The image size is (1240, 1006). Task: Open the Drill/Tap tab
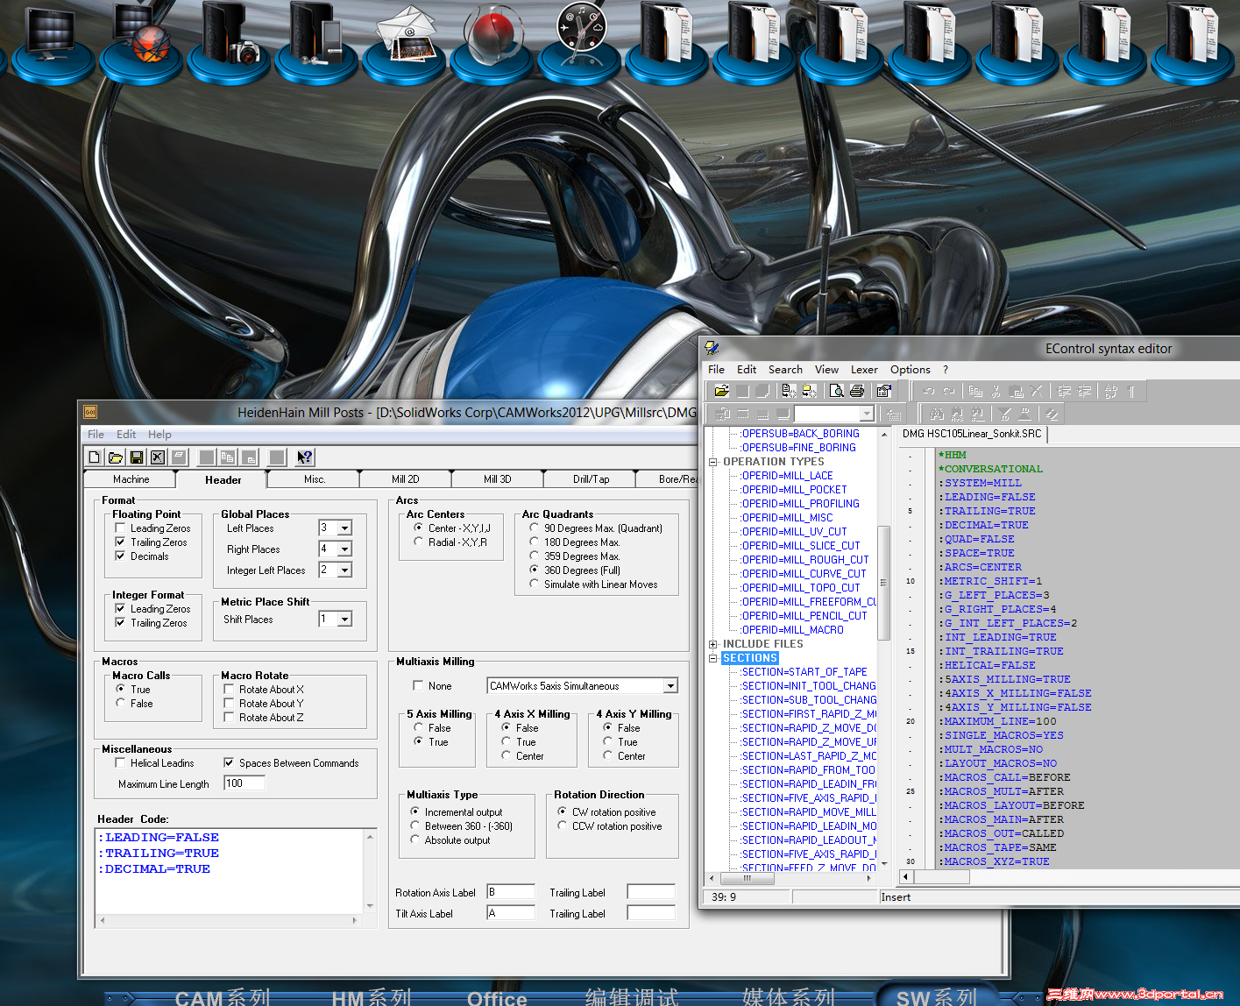click(591, 479)
